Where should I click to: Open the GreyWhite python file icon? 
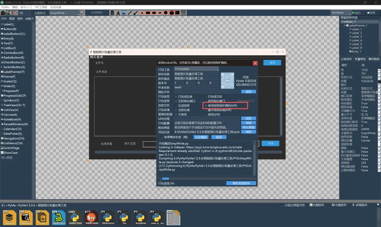click(x=140, y=217)
